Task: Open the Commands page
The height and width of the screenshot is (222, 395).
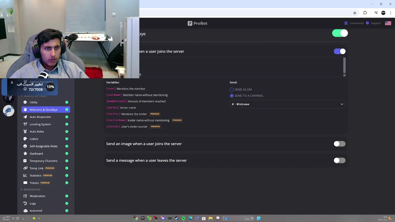Action: tap(354, 23)
